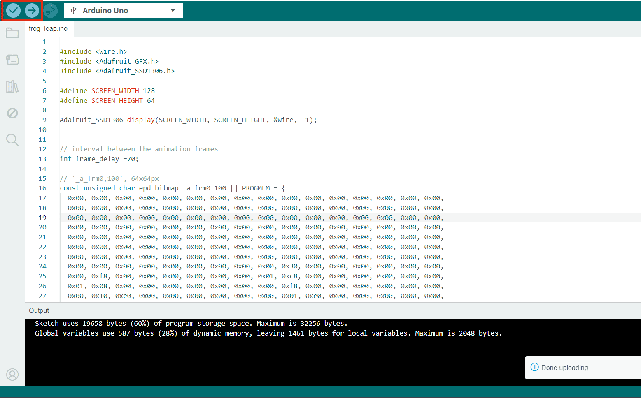641x398 pixels.
Task: Open the Library Manager books icon
Action: [x=12, y=86]
